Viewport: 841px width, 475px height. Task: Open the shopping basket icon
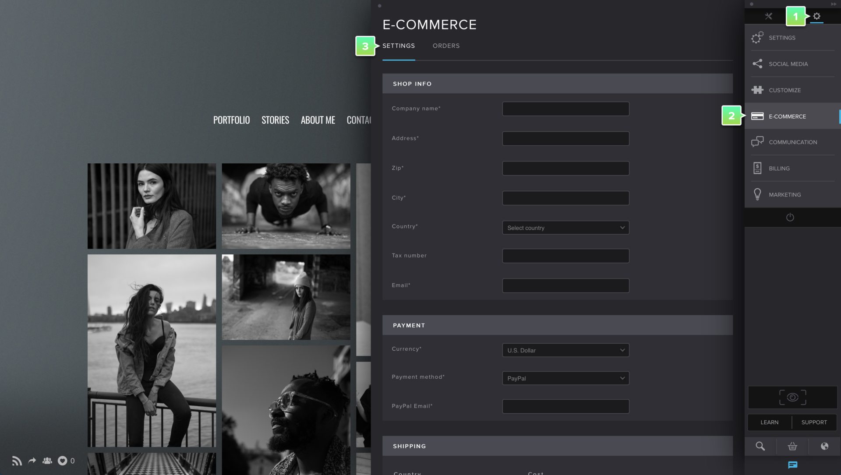click(792, 446)
